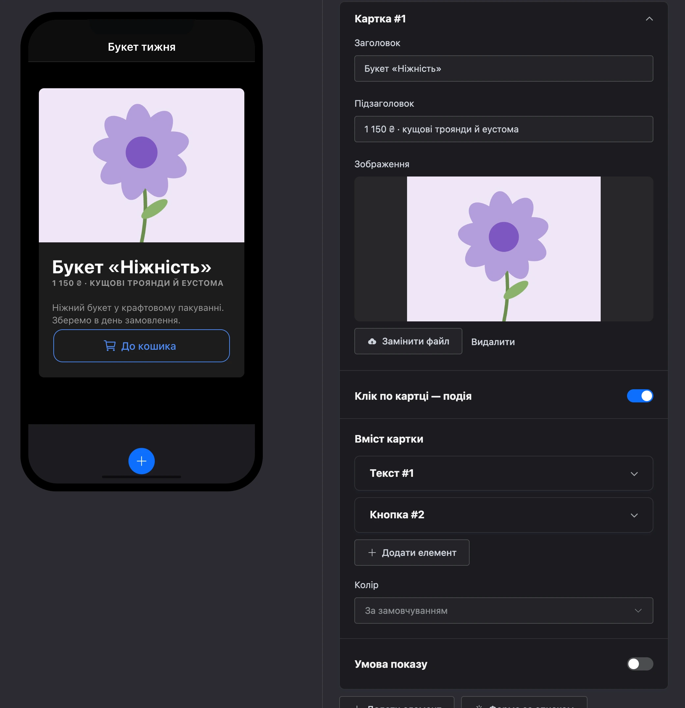Viewport: 685px width, 708px height.
Task: Click the Видалити link to remove image
Action: 493,342
